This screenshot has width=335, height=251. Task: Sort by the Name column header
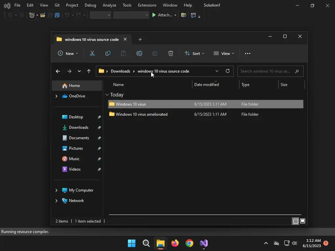click(118, 85)
